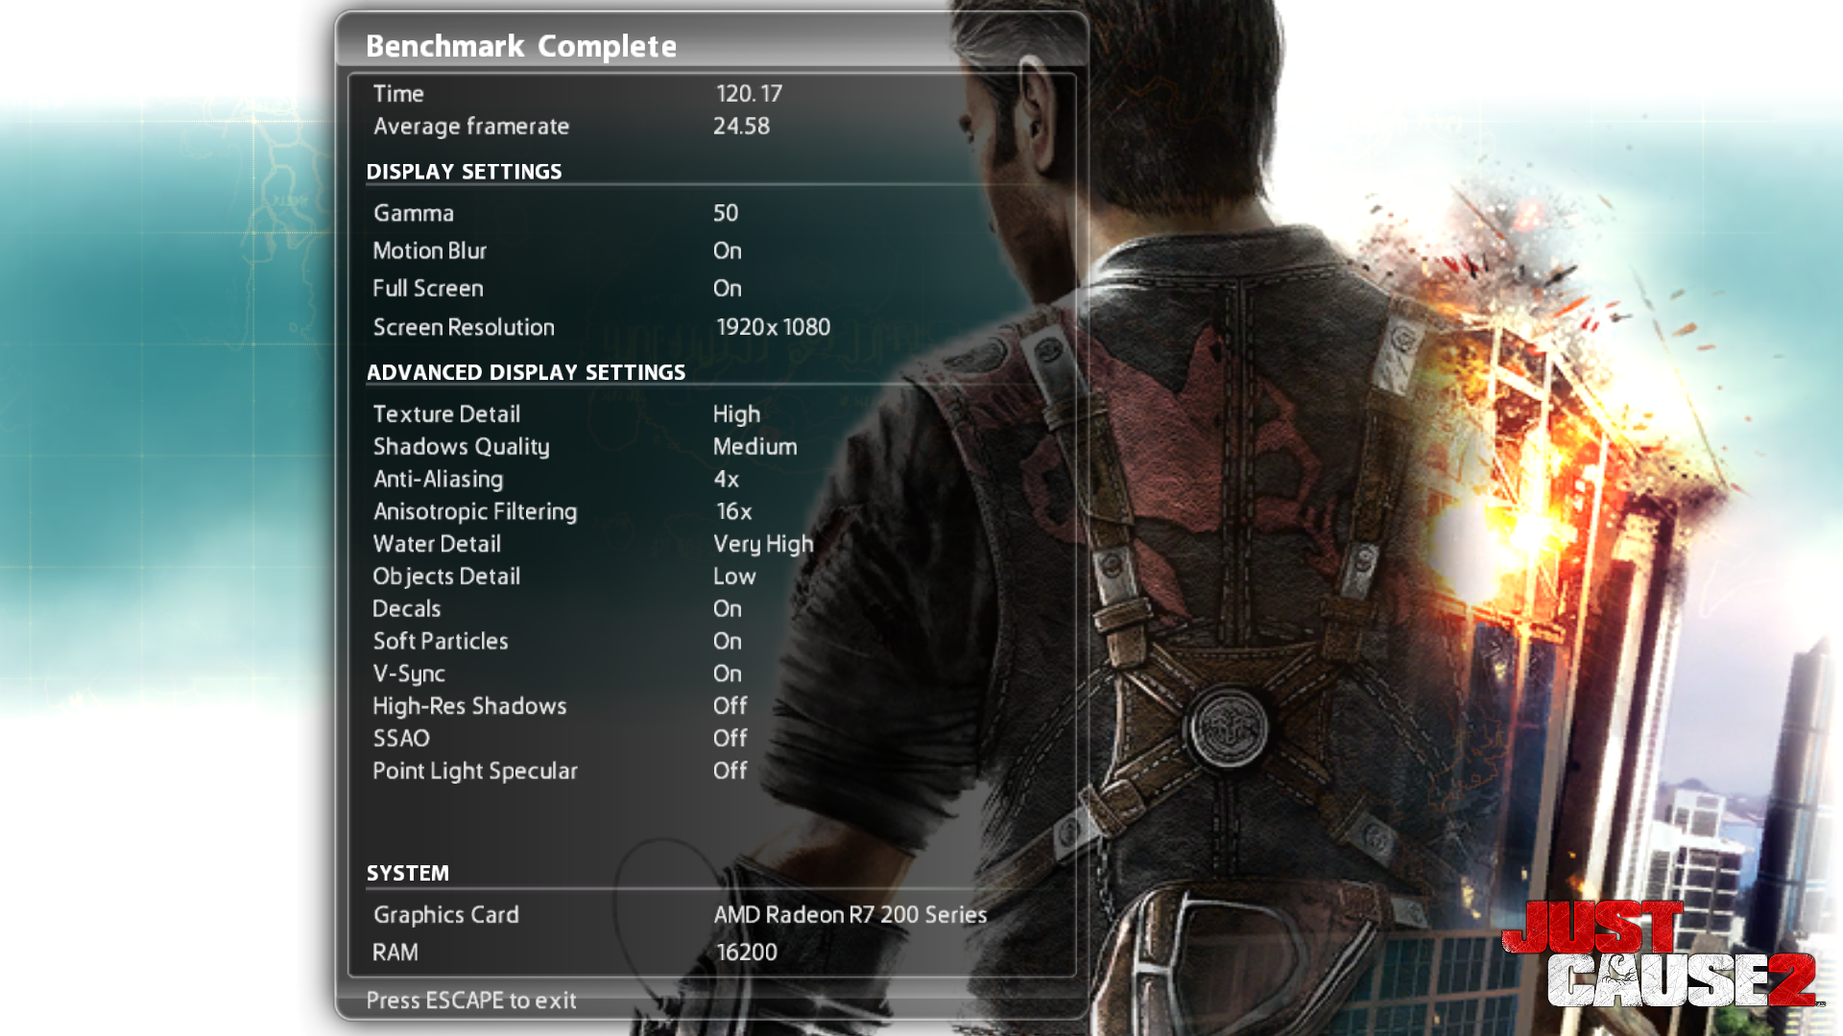Click the Screen Resolution label

point(464,327)
